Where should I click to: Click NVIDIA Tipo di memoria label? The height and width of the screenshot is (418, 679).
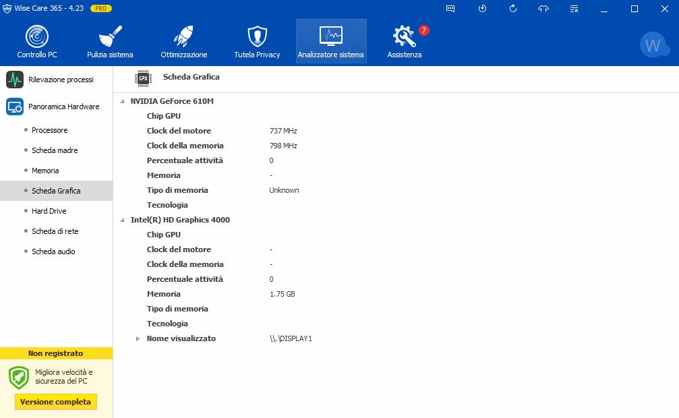pos(177,190)
